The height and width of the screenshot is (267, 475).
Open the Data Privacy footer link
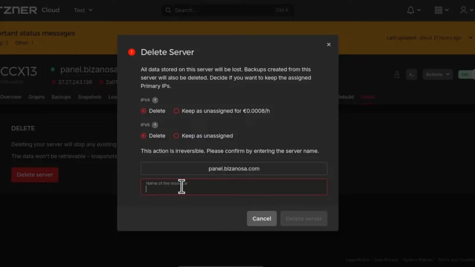[x=386, y=260]
